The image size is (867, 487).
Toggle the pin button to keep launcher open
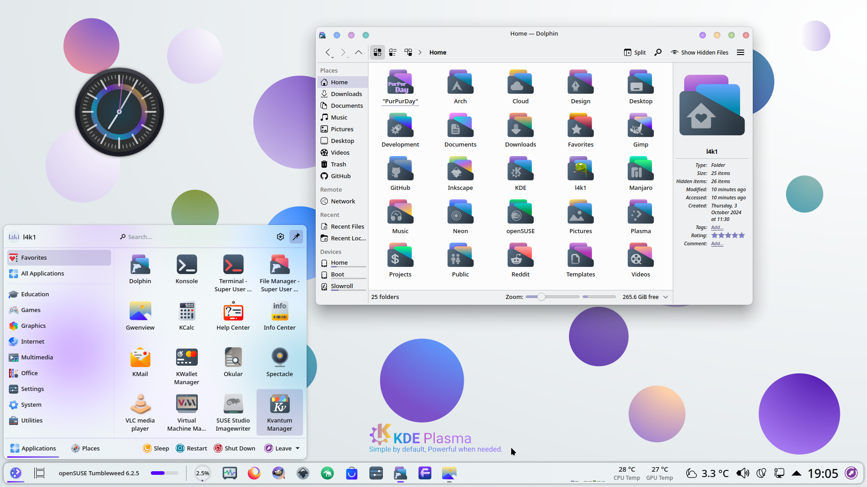pos(296,237)
